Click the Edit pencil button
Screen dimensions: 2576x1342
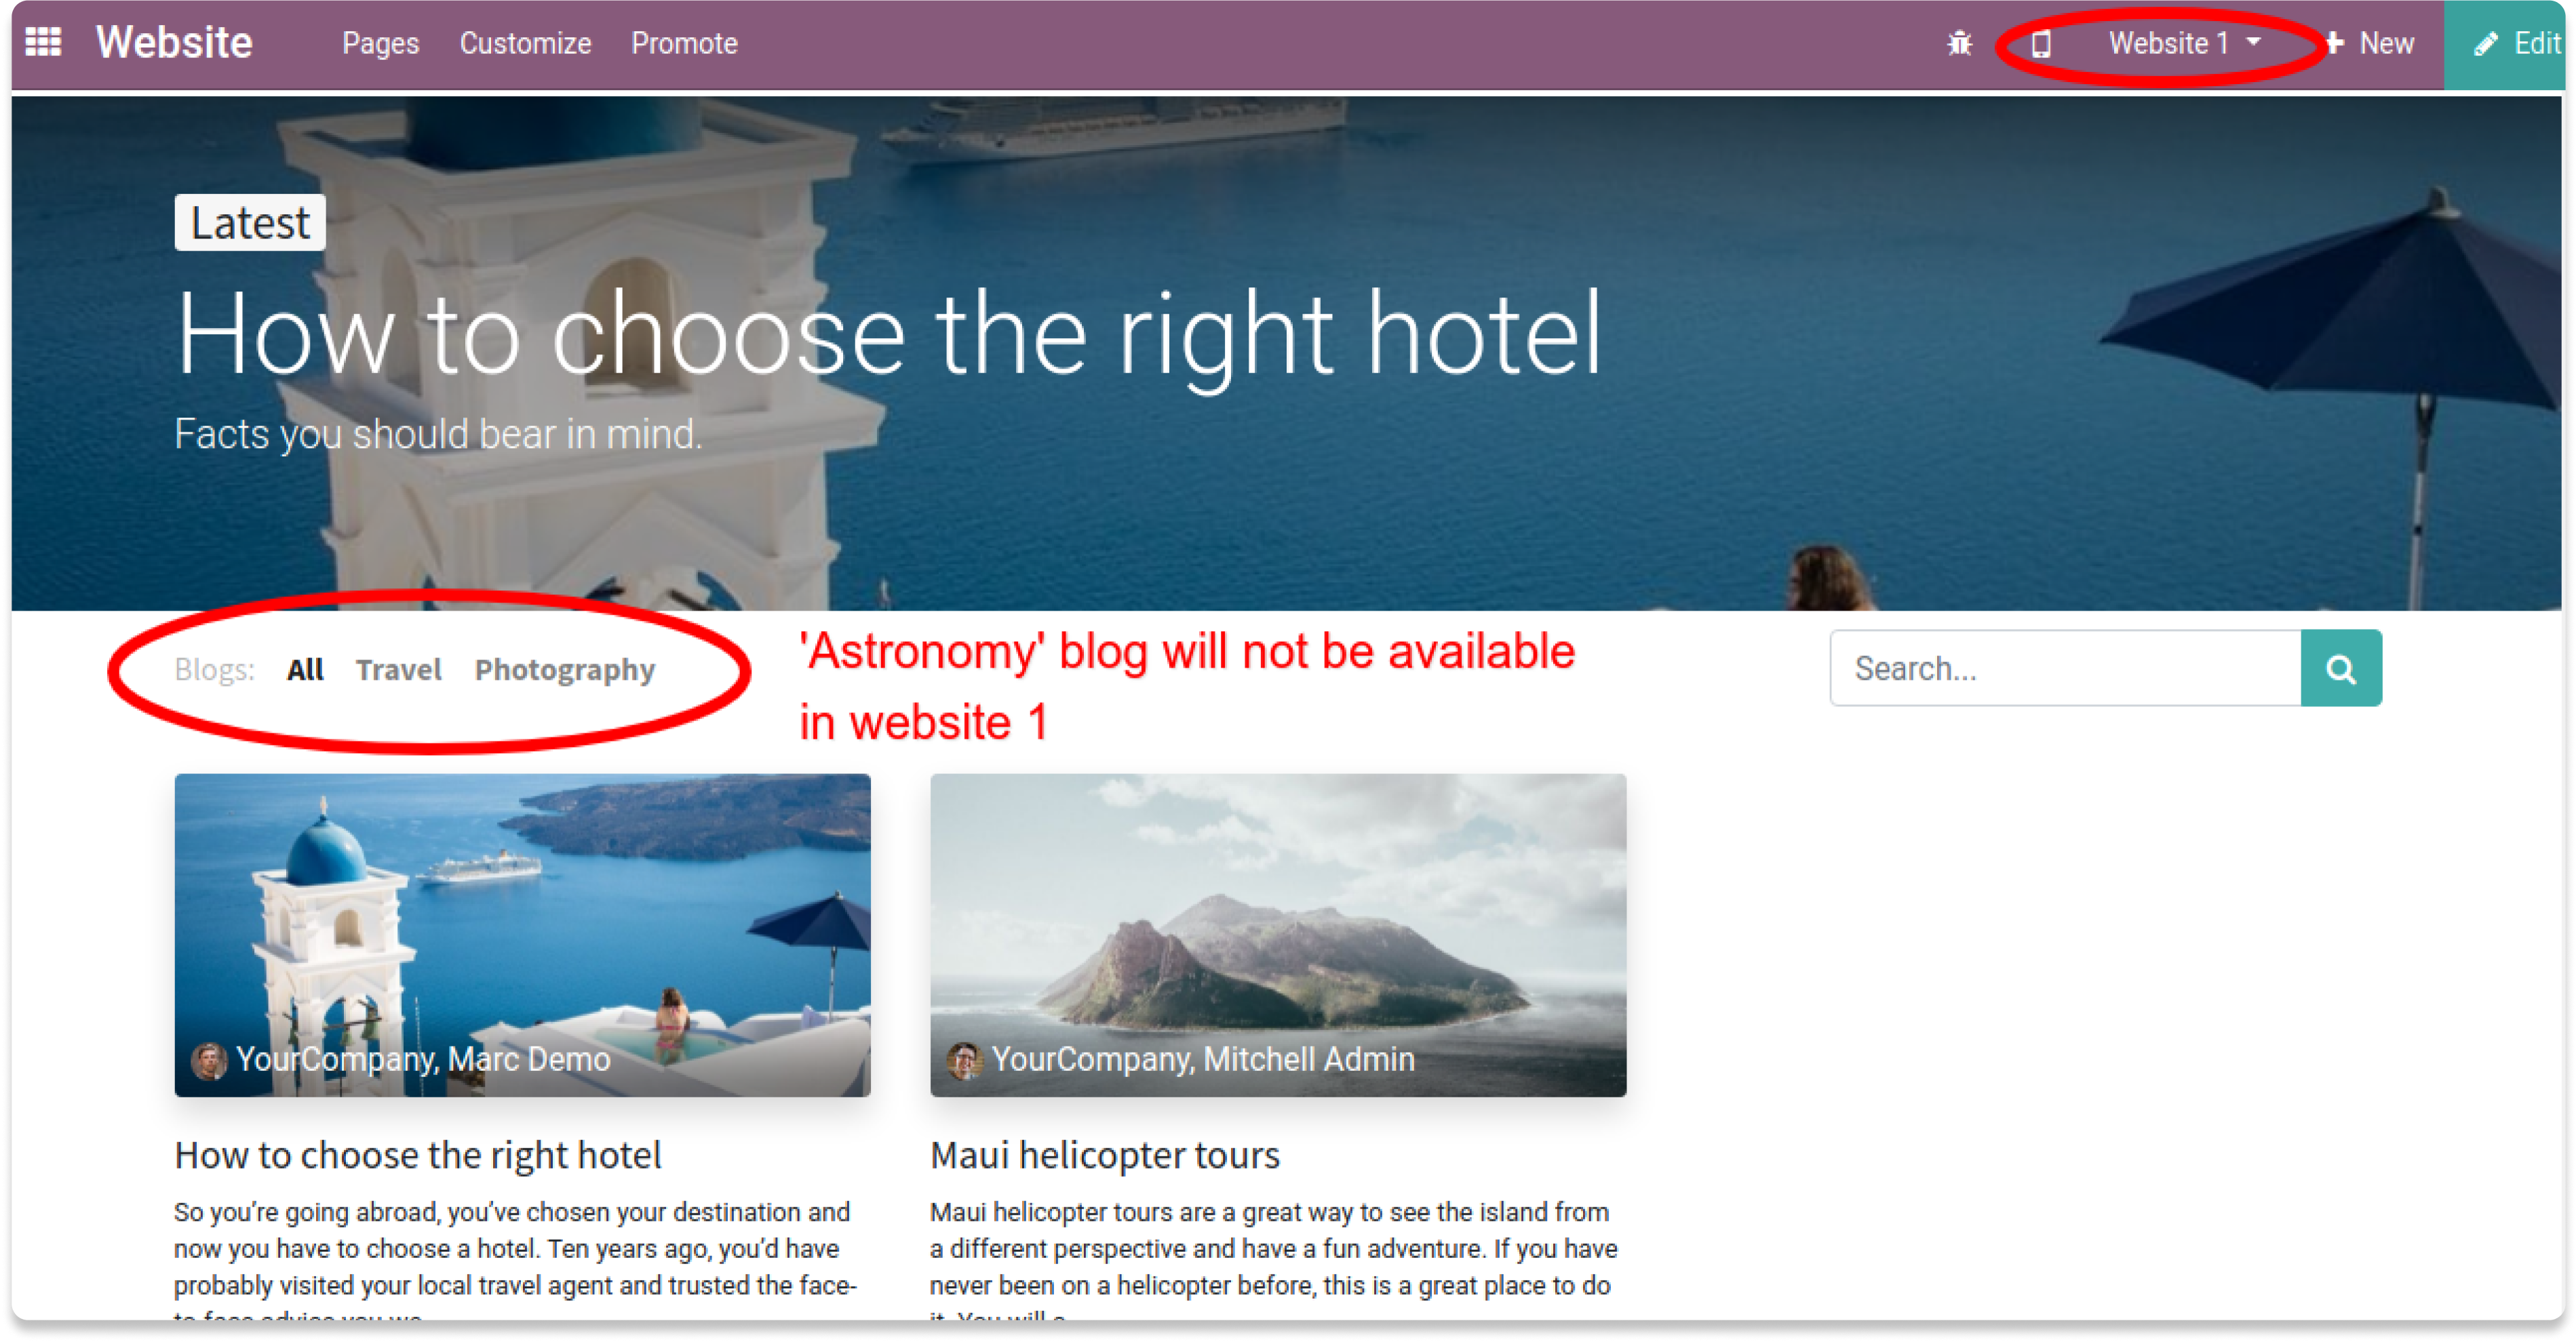click(2515, 43)
